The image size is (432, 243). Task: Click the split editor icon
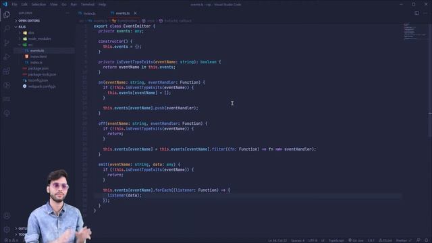416,13
